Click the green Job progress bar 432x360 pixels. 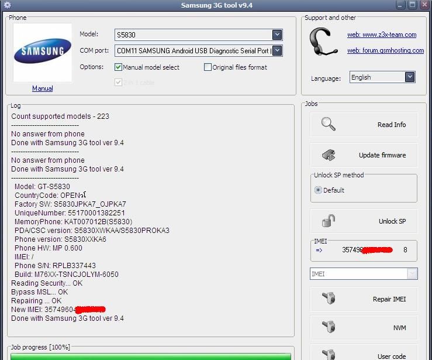(151, 356)
